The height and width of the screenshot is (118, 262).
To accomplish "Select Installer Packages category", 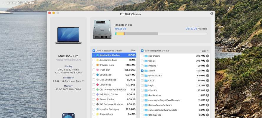I will [114, 109].
